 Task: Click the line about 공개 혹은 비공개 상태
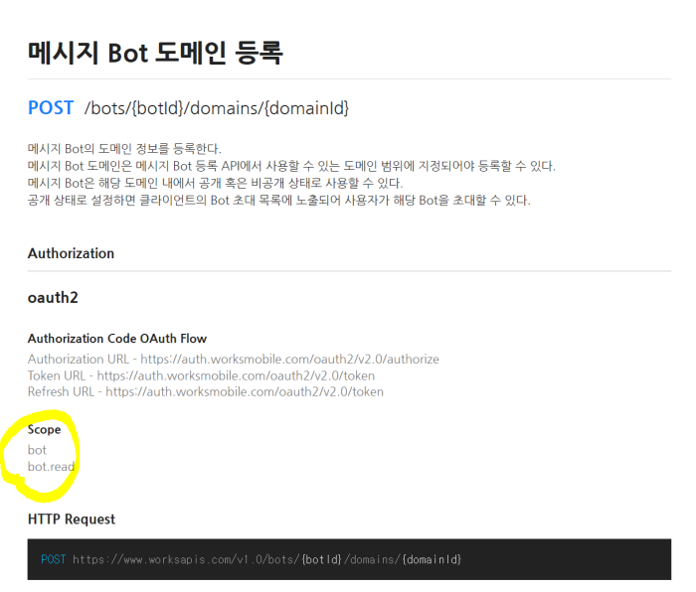[216, 183]
